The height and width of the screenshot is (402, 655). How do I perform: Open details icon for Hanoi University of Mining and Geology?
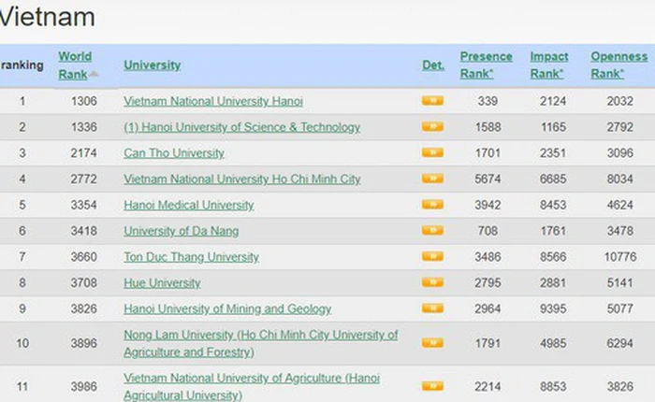pyautogui.click(x=432, y=309)
